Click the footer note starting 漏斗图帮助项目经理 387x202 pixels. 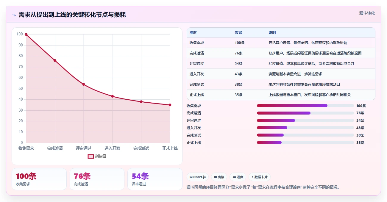pyautogui.click(x=263, y=187)
